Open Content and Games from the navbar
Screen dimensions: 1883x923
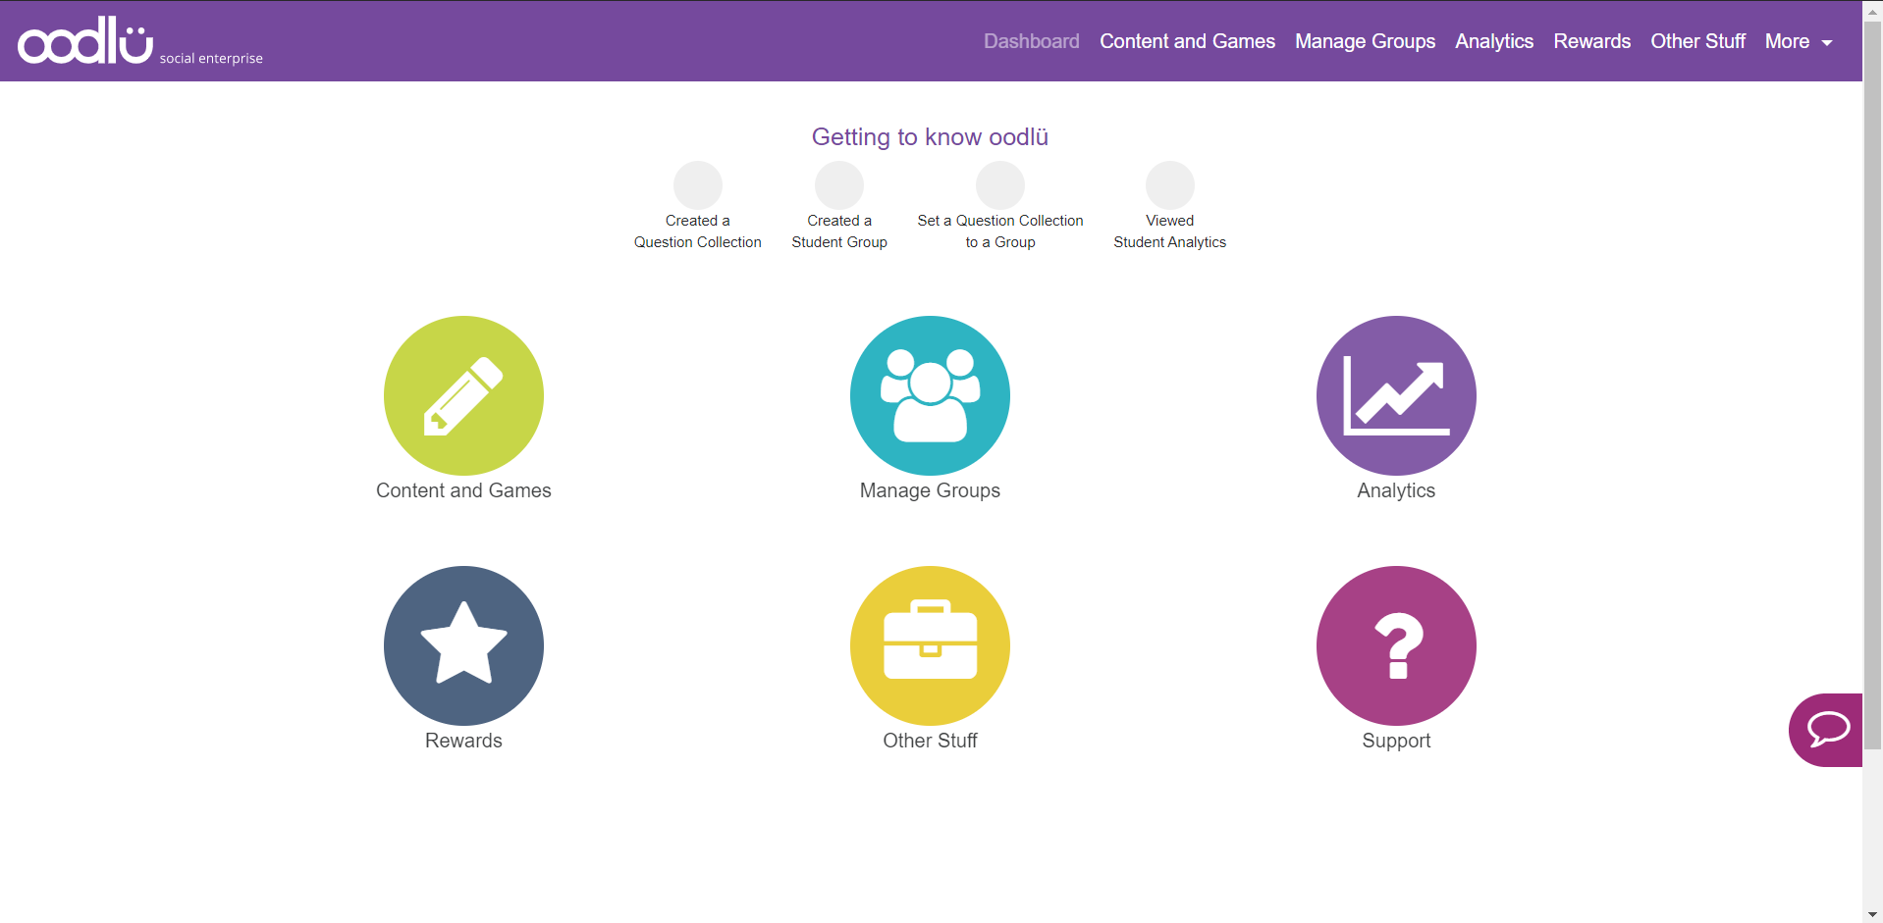pos(1187,41)
